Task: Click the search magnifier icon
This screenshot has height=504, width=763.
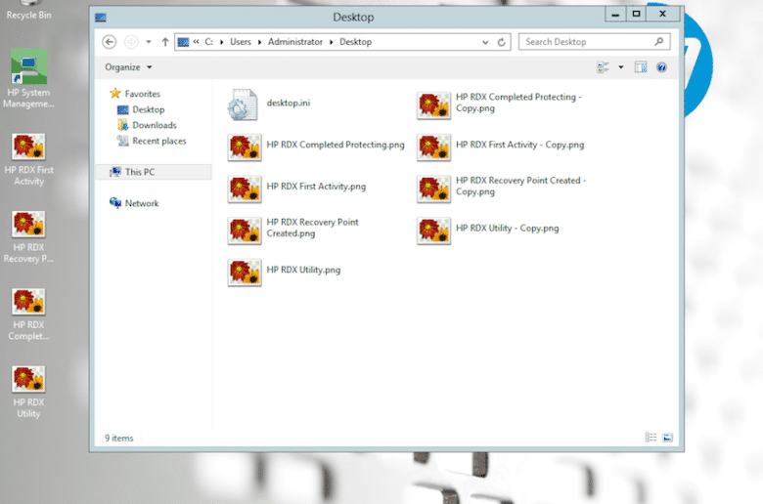Action: tap(659, 42)
